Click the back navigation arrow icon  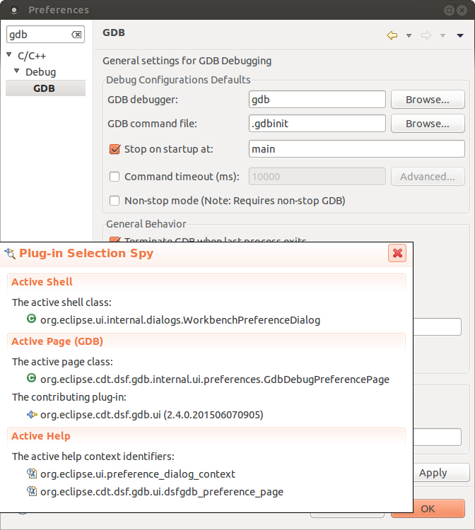(x=392, y=35)
